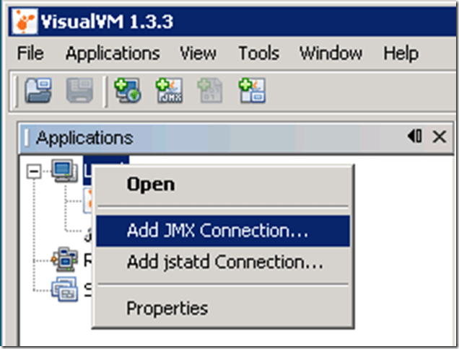Choose Open from the context menu

(x=151, y=185)
